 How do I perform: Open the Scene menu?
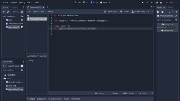tap(5, 3)
